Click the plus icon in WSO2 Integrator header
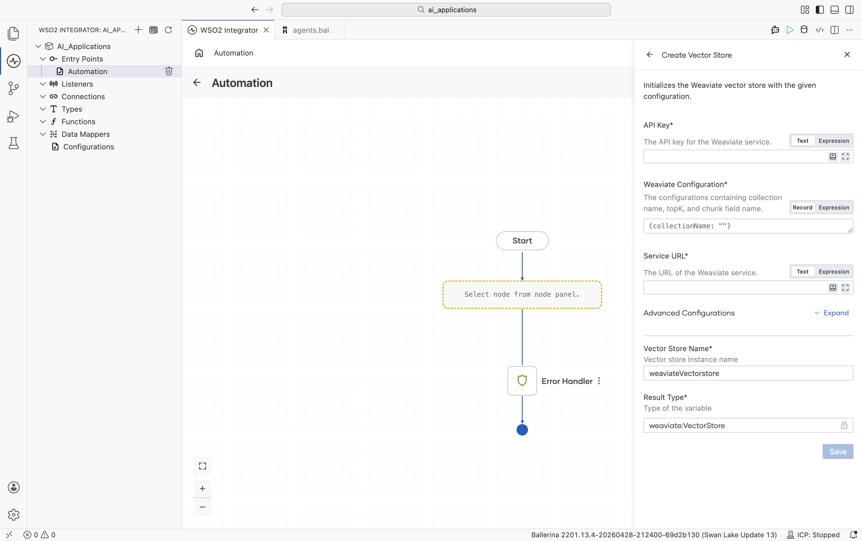The image size is (862, 541). pos(138,30)
